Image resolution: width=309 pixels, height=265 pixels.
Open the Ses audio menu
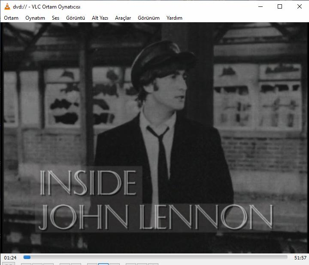pos(55,18)
